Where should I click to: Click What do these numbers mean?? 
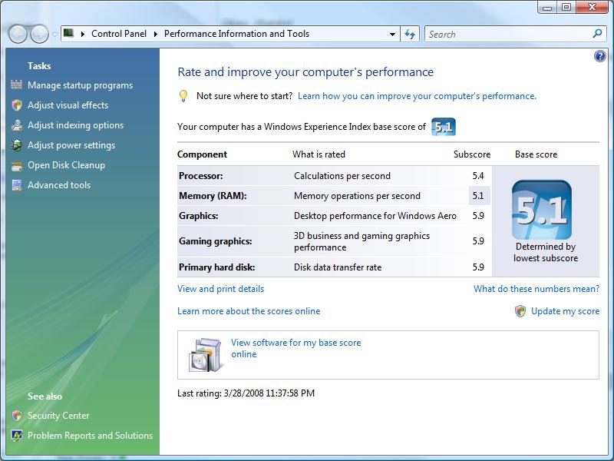pyautogui.click(x=536, y=289)
